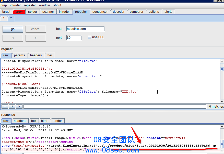Click the Content-Type: image/jpeg line
The height and width of the screenshot is (154, 224).
pos(26,96)
